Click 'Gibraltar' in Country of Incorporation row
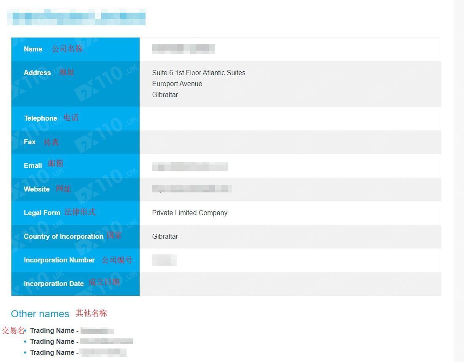 point(165,237)
